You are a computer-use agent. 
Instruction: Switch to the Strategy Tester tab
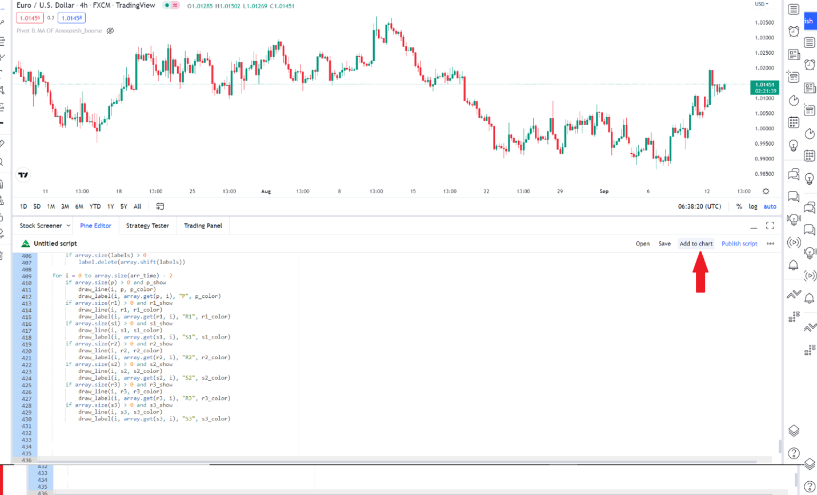147,226
